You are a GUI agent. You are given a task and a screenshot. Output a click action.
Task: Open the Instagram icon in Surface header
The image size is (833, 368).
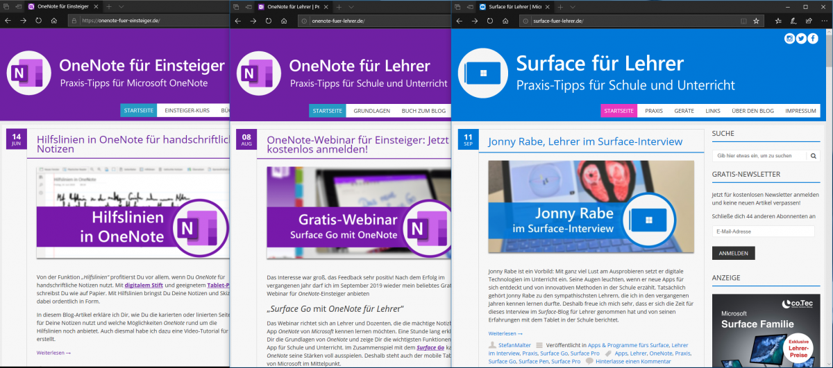[789, 39]
